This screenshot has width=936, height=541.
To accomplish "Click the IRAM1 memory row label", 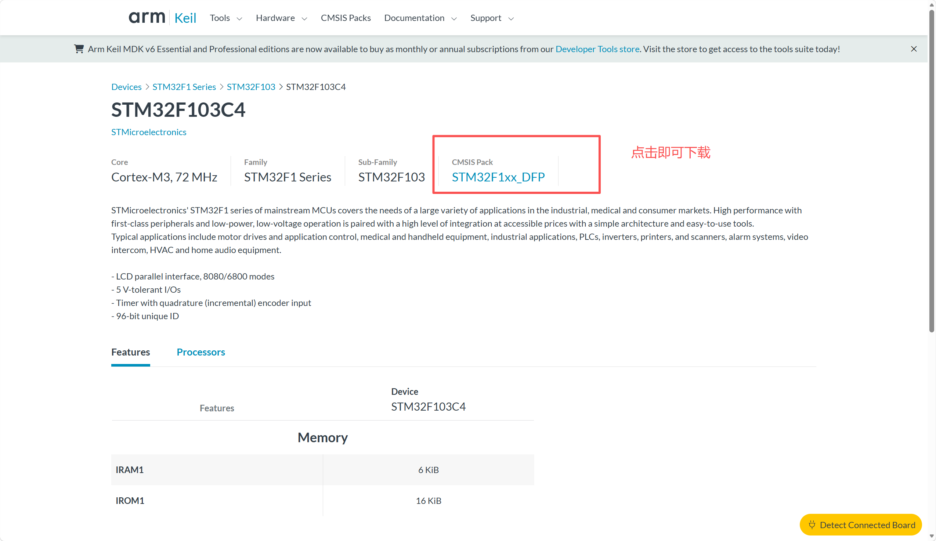I will [130, 470].
